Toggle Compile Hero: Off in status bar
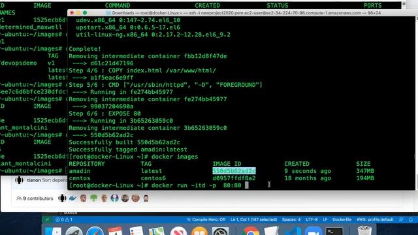This screenshot has width=418, height=235. [x=206, y=220]
